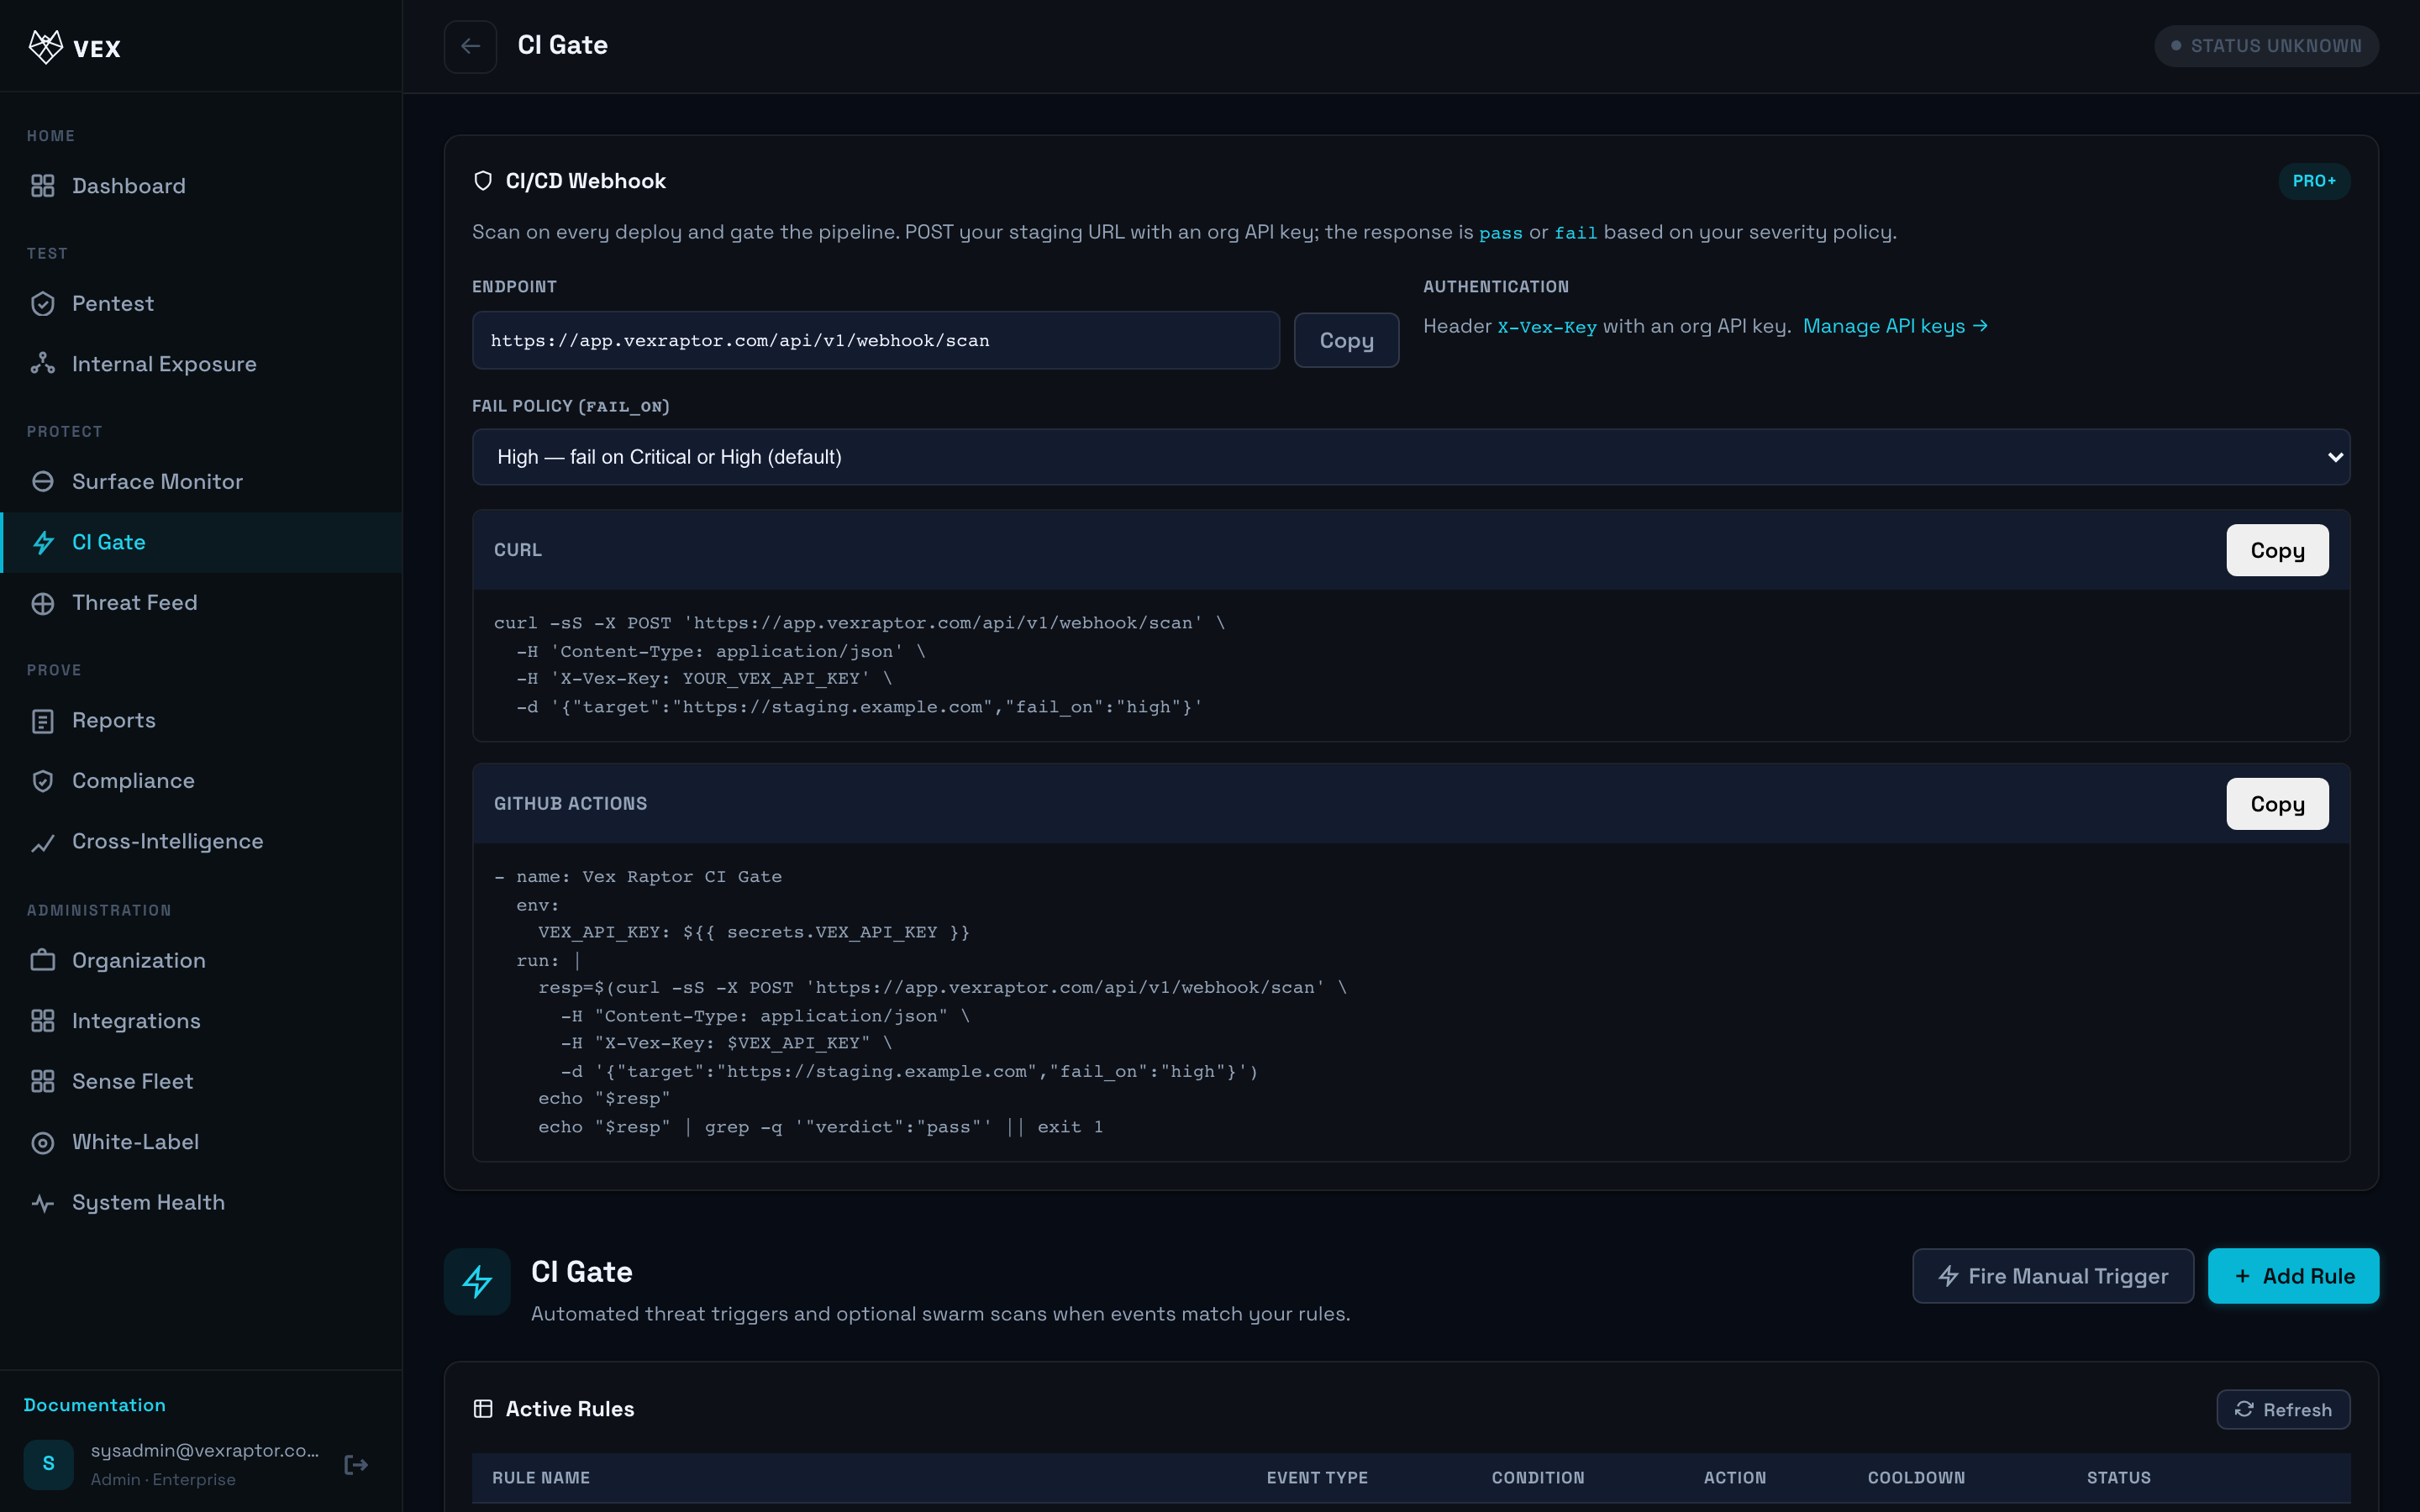The image size is (2420, 1512).
Task: Go back using the arrow button
Action: 470,46
